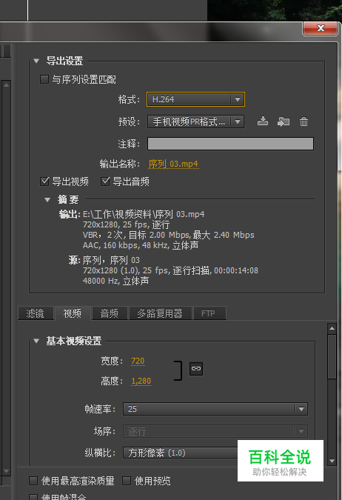This screenshot has height=500, width=342.
Task: Click the output path E:\工作\视频资料\序列 03.mp4
Action: [144, 214]
